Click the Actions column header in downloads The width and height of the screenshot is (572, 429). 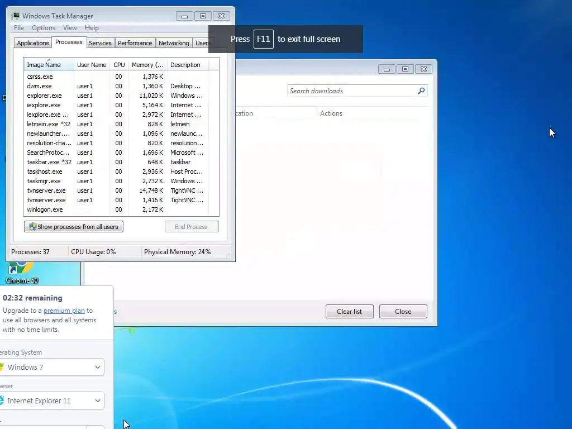point(331,113)
